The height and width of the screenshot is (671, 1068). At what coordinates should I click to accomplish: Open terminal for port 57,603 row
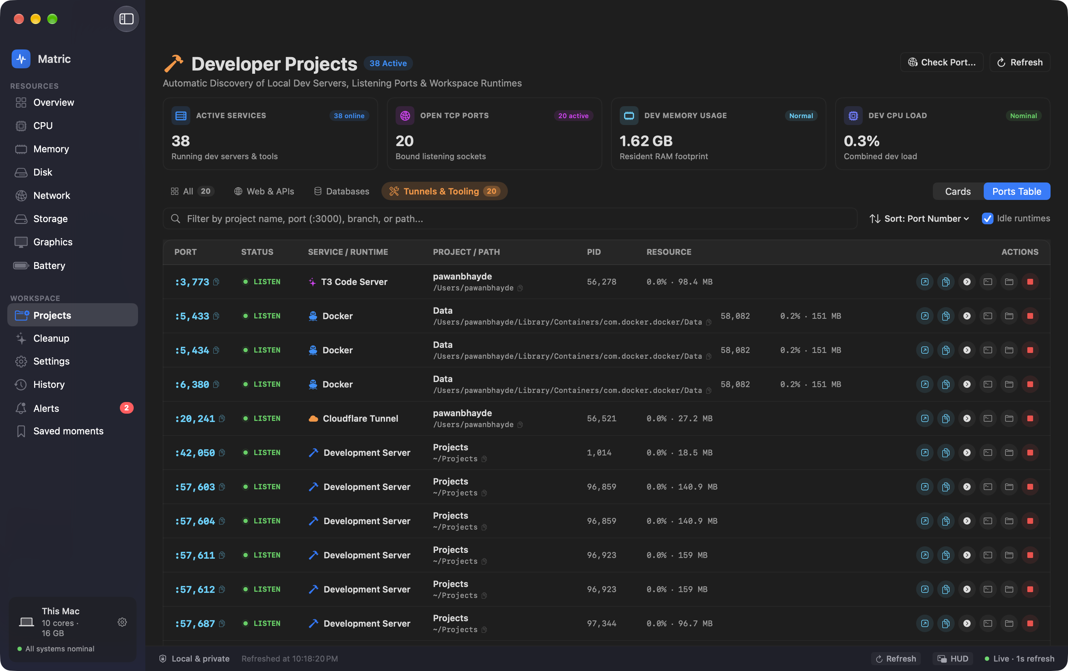pos(988,487)
